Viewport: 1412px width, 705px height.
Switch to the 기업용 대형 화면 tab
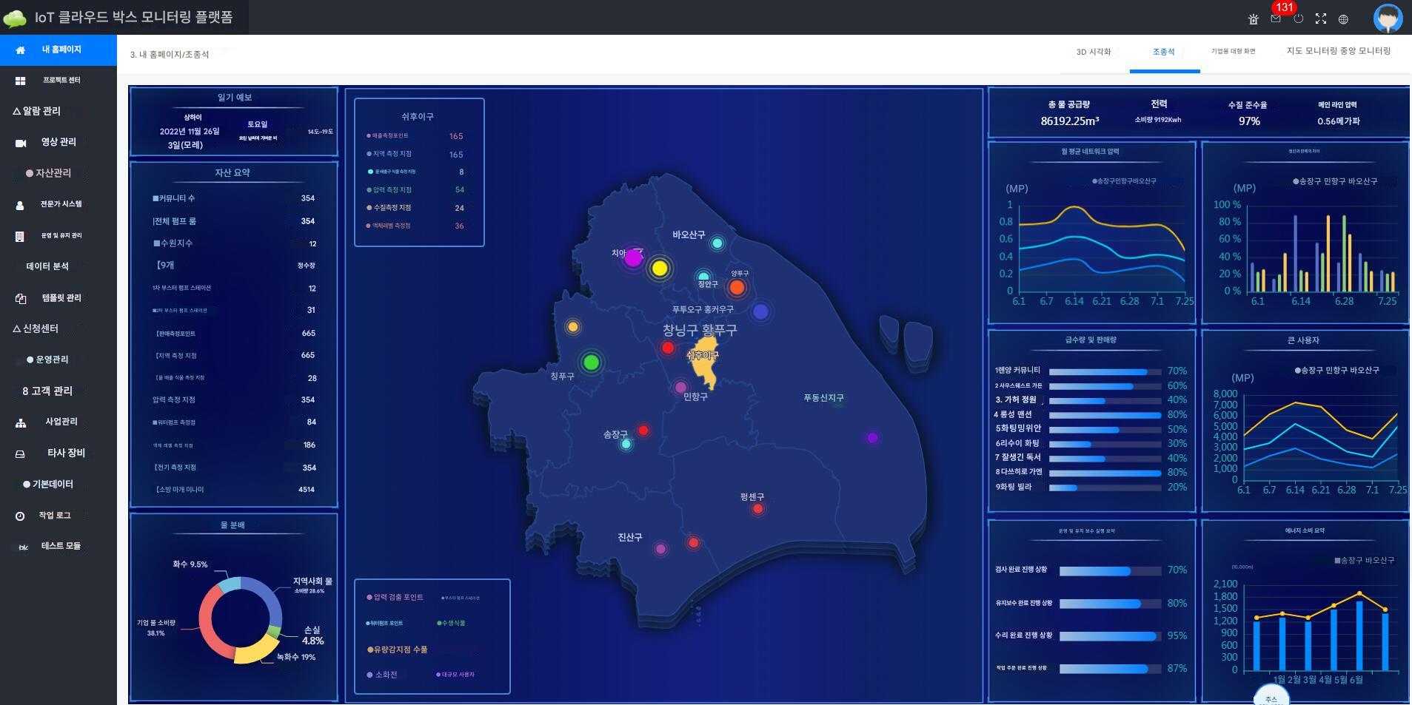pos(1233,52)
